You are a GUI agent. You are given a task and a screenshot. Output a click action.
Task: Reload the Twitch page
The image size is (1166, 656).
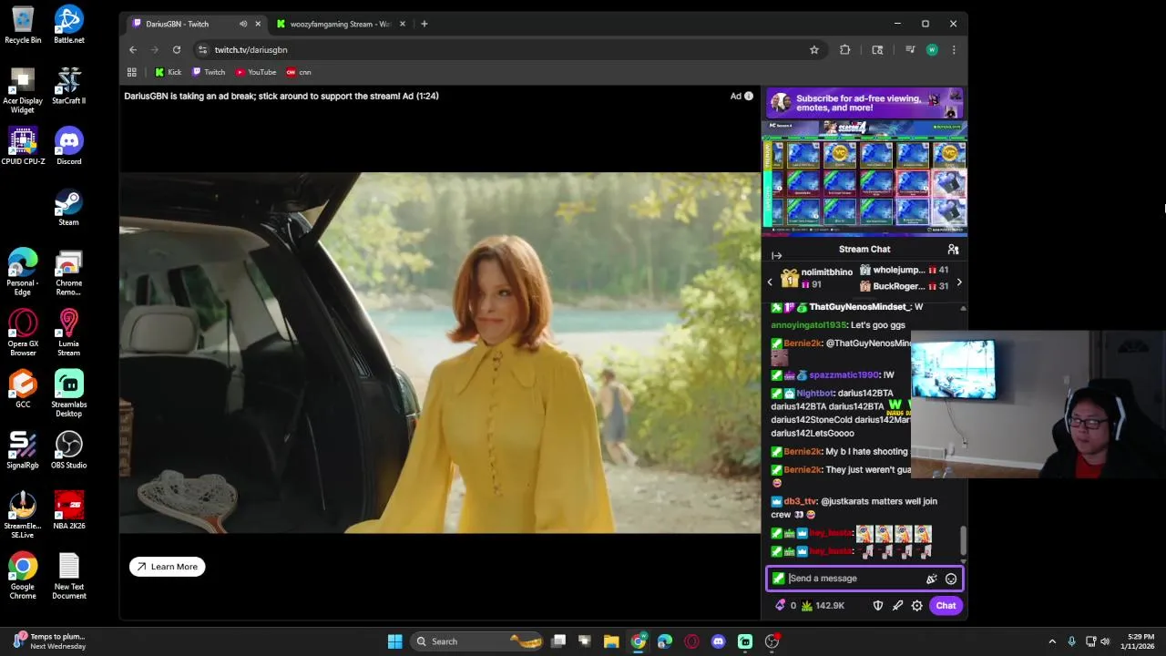pyautogui.click(x=177, y=50)
